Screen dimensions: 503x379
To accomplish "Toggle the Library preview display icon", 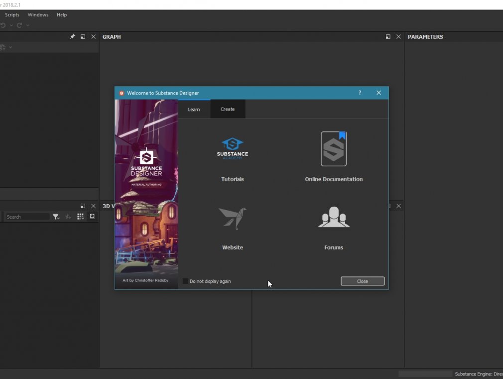I will coord(92,217).
